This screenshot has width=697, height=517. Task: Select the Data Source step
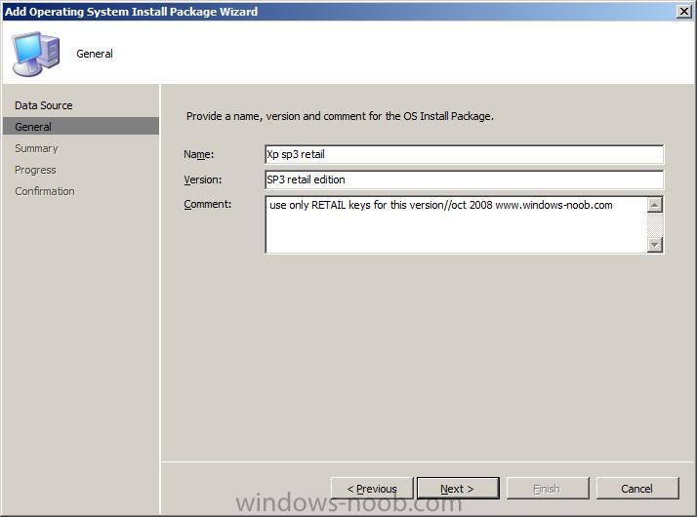tap(44, 105)
